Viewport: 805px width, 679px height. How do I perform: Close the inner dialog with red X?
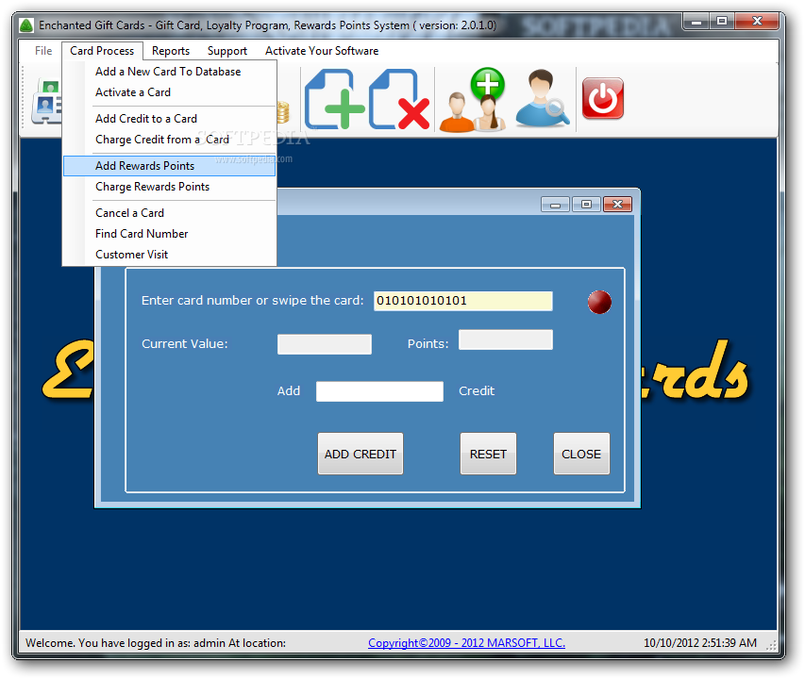pyautogui.click(x=617, y=205)
